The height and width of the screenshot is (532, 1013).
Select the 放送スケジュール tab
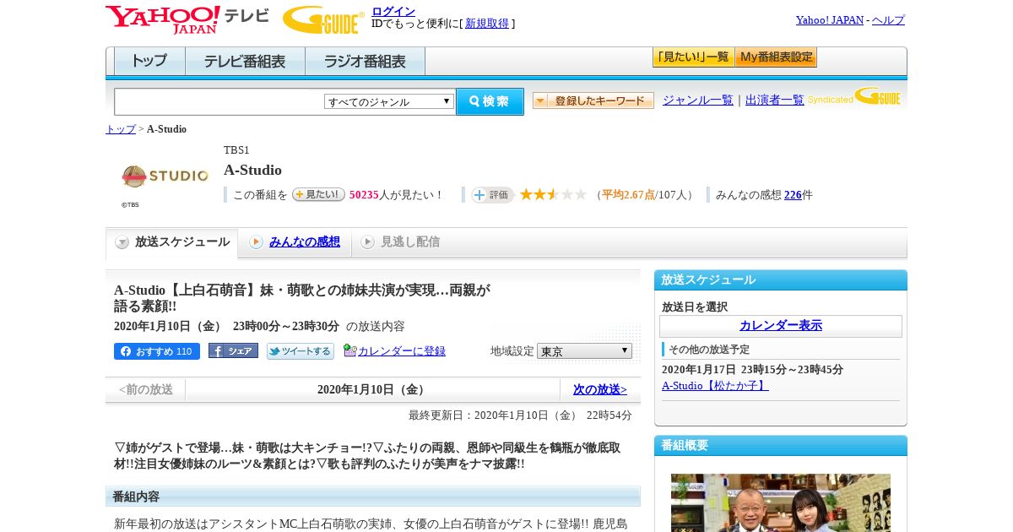click(x=172, y=242)
